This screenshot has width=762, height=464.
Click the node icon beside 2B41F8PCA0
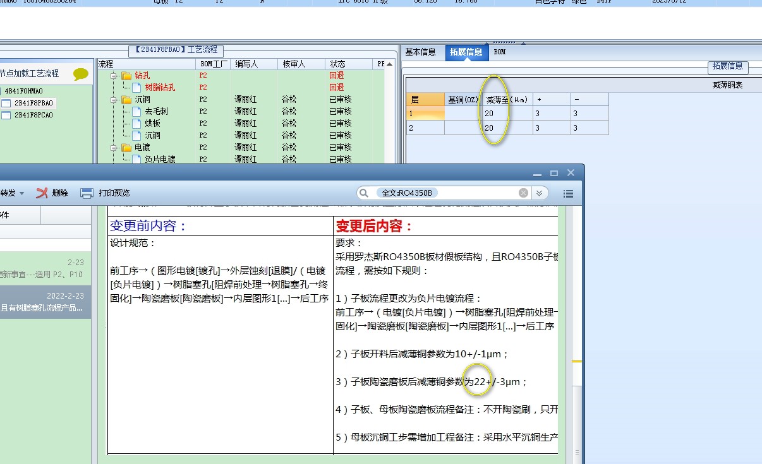click(6, 115)
